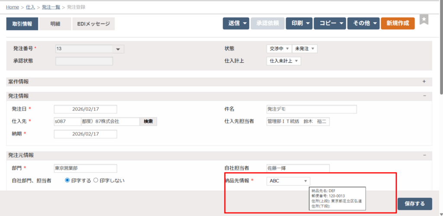
Task: Click the 件名 input field
Action: pyautogui.click(x=311, y=109)
